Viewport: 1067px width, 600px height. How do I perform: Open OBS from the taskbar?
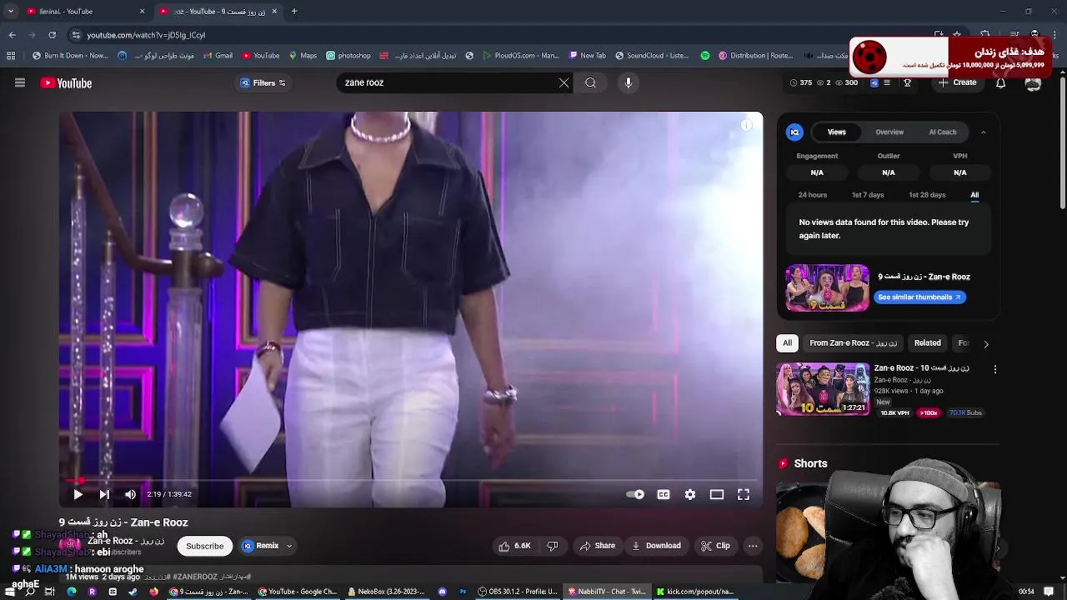tap(518, 592)
